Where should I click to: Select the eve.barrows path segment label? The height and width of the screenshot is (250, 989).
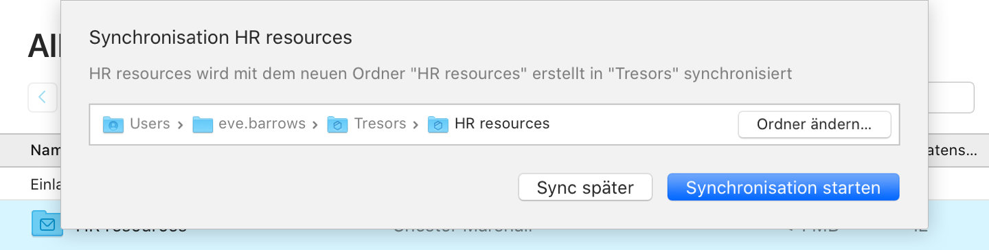coord(262,124)
